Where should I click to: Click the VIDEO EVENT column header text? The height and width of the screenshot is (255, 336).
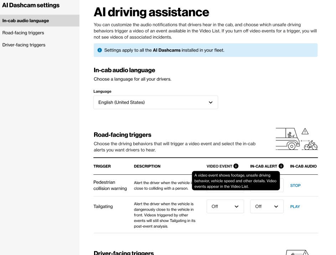tap(219, 166)
